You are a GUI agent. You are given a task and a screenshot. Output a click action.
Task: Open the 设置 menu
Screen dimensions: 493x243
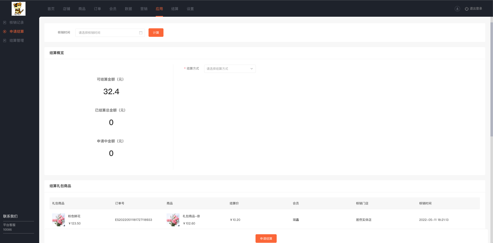click(x=190, y=9)
